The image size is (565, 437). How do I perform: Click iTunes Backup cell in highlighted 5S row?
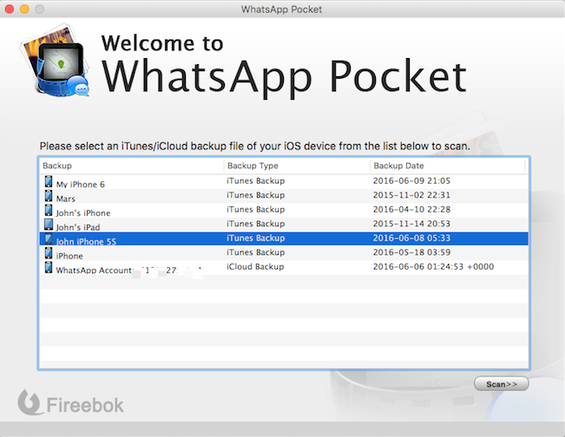[x=255, y=238]
